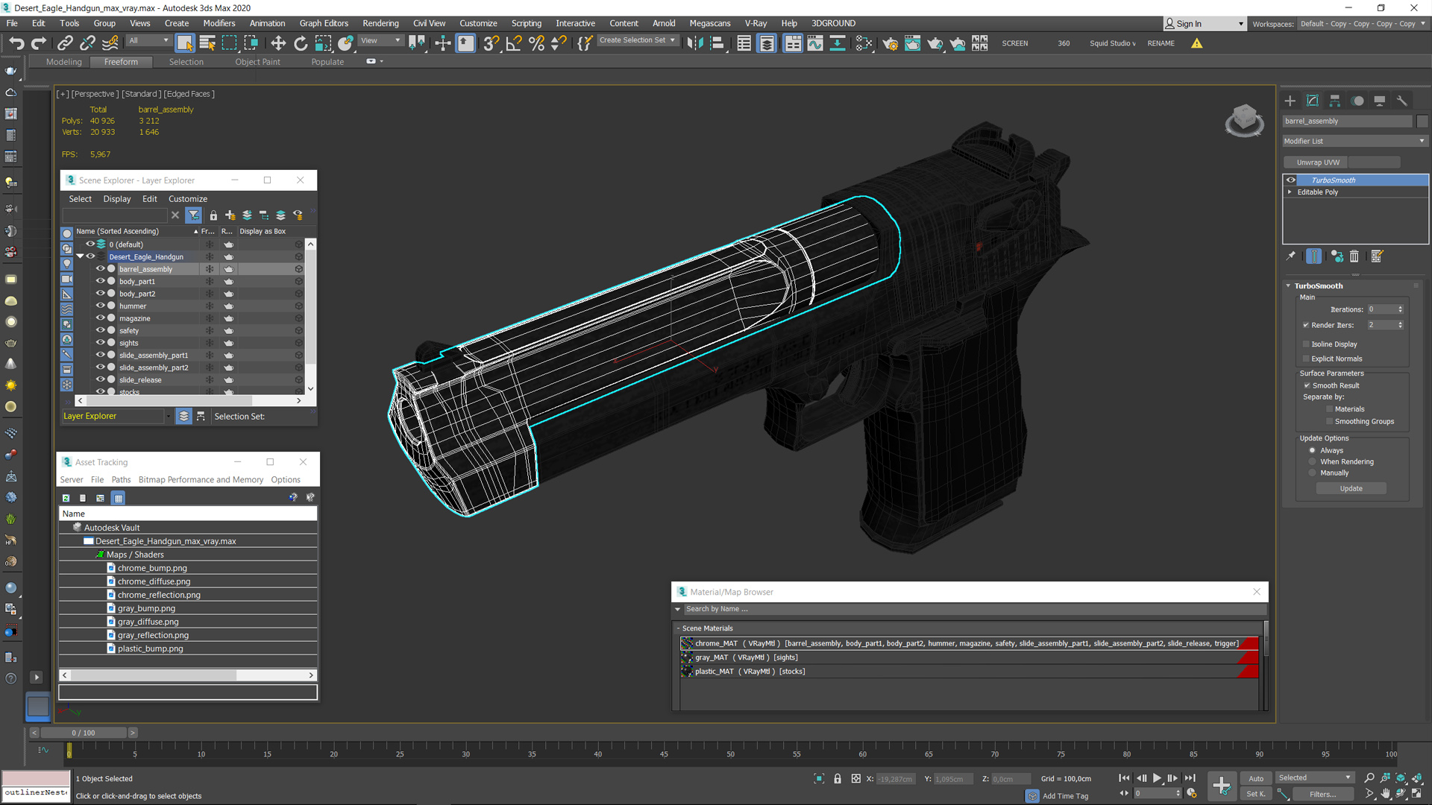Select the Manually update option
This screenshot has height=805, width=1432.
tap(1313, 473)
